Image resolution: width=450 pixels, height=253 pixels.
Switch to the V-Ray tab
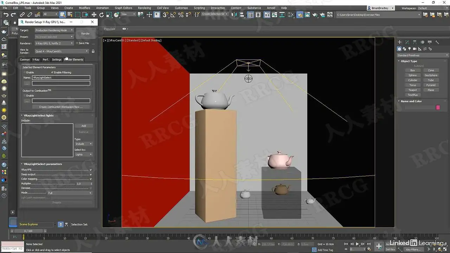click(x=36, y=59)
